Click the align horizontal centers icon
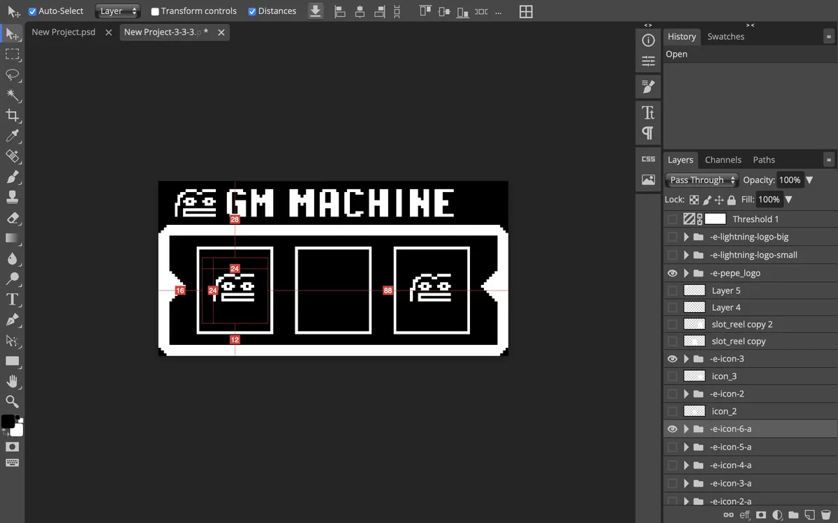 (x=360, y=11)
